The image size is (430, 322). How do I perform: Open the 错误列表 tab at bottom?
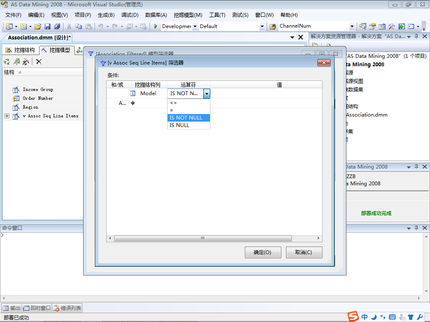pyautogui.click(x=67, y=308)
